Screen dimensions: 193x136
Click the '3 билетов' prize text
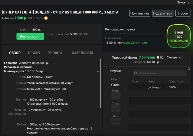coord(147,57)
